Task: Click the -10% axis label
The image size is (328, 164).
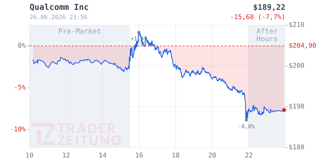Action: tap(18, 129)
